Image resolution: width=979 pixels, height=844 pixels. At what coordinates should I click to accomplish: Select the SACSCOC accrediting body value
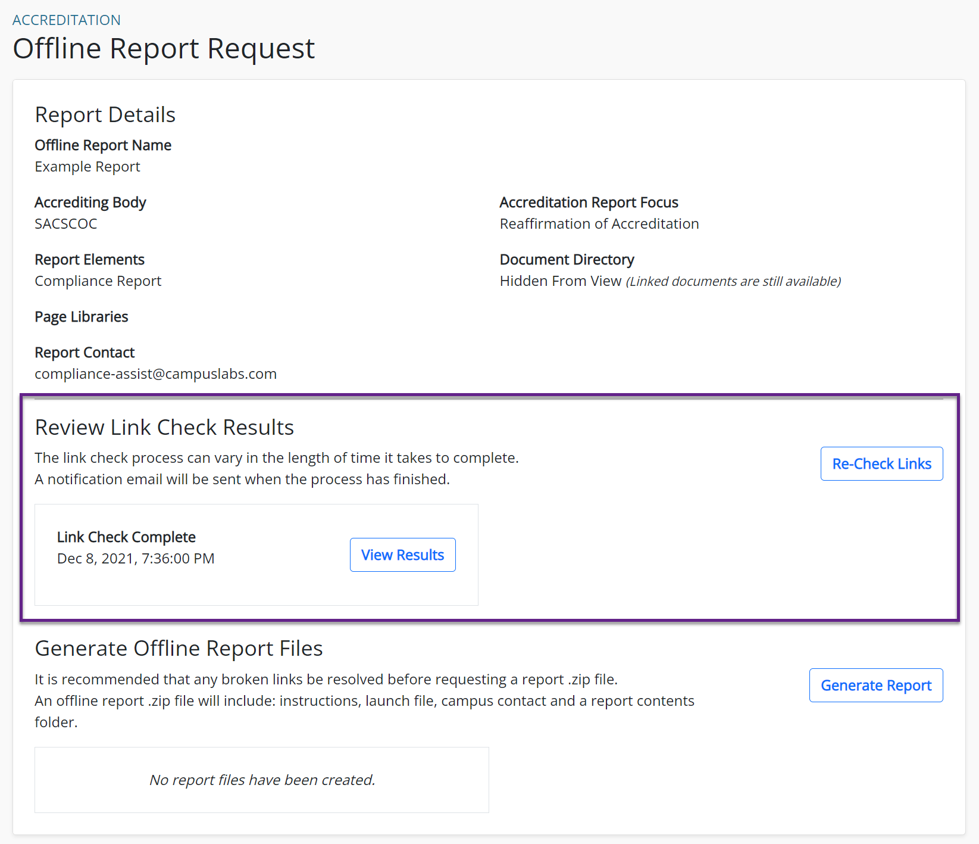(66, 224)
